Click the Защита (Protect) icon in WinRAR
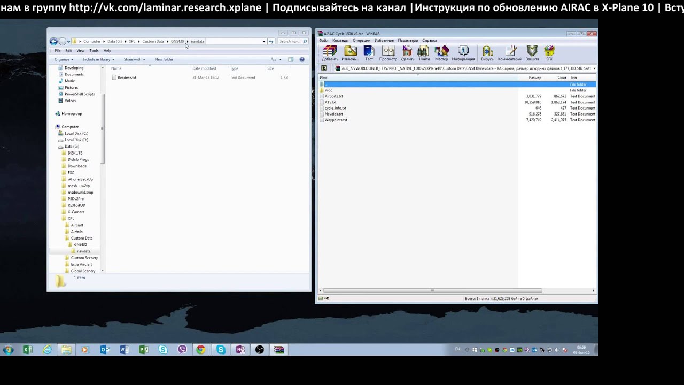Screen dimensions: 684x385 click(532, 53)
